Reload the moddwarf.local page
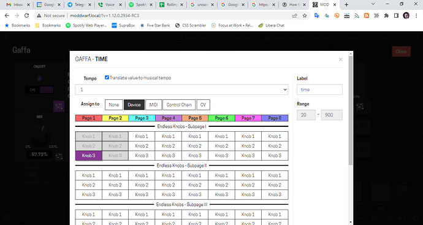Screen dimensions: 423x225 coord(26,16)
